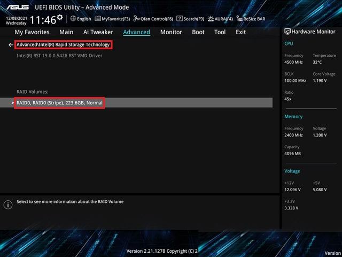This screenshot has width=342, height=257.
Task: Open Search(F9)
Action: coord(193,19)
